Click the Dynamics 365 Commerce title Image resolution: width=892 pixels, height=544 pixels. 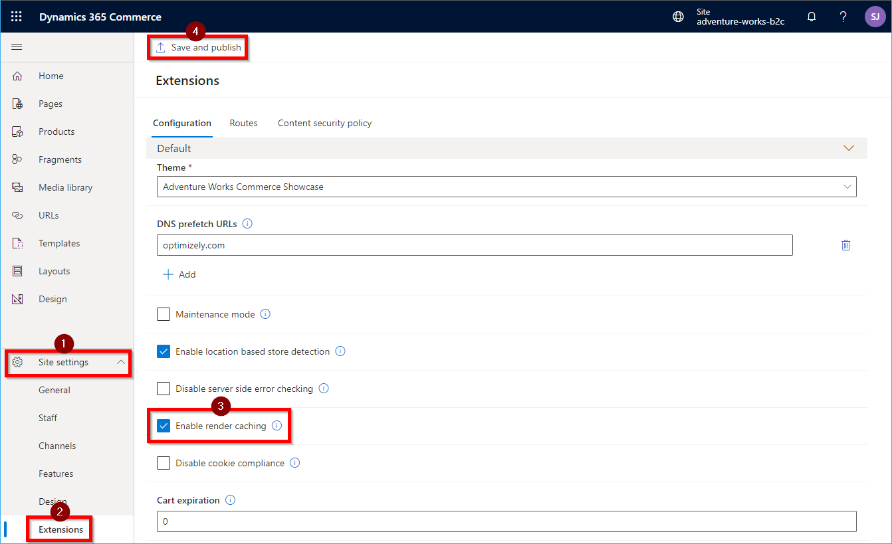coord(100,17)
